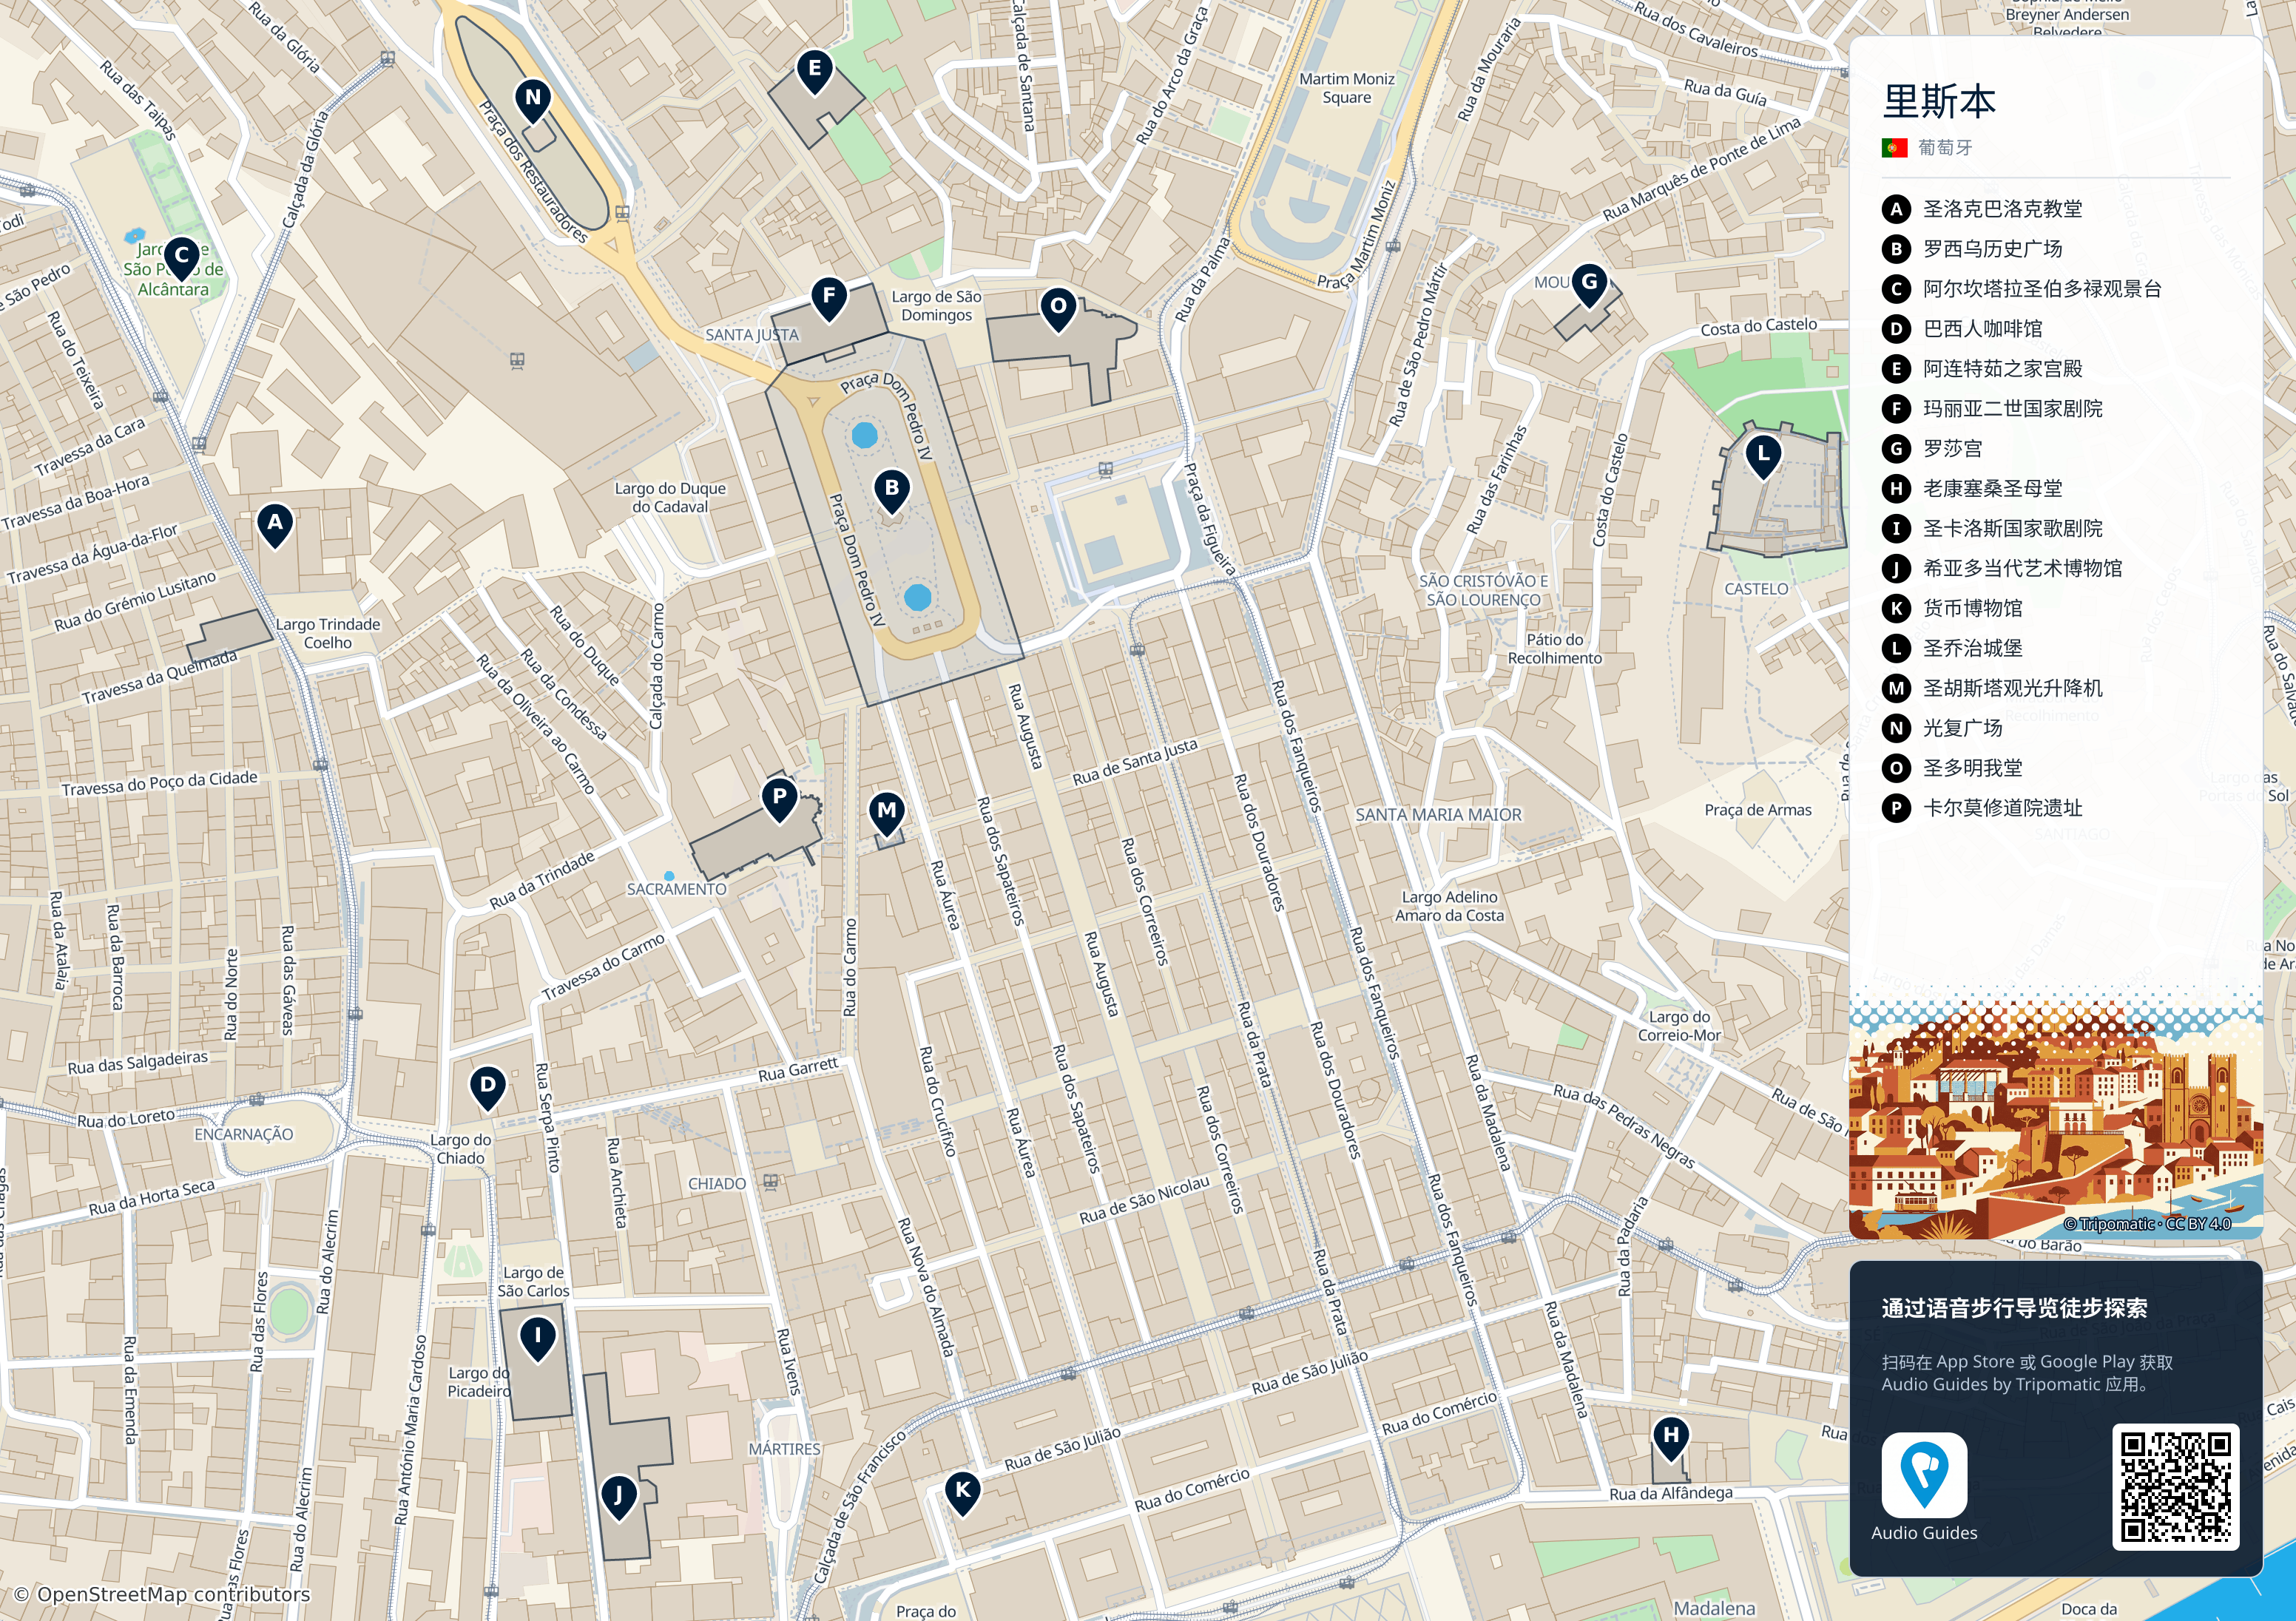Select legend entry 光复广场
The width and height of the screenshot is (2296, 1621).
coord(1962,729)
